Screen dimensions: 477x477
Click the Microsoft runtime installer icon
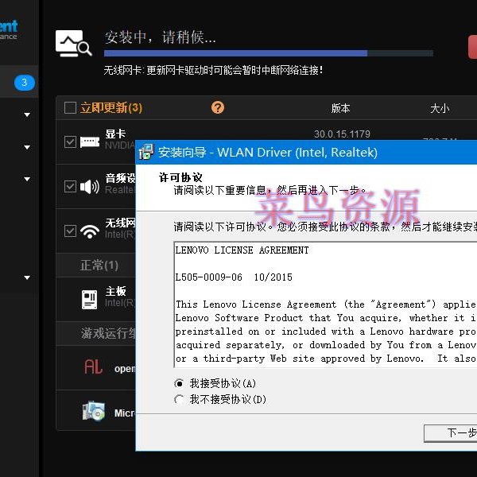(x=94, y=411)
